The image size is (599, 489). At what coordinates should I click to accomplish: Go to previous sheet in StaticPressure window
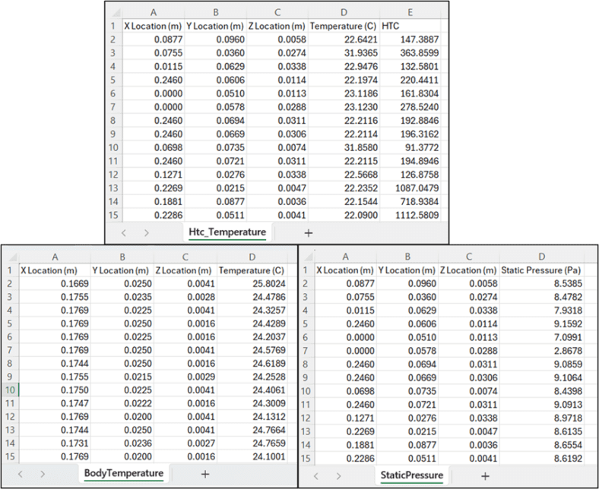[x=315, y=475]
